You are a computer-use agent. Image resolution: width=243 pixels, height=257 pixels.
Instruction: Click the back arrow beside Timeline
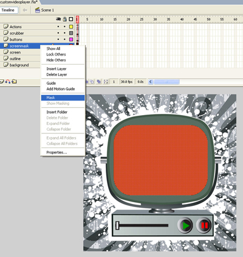pyautogui.click(x=25, y=10)
